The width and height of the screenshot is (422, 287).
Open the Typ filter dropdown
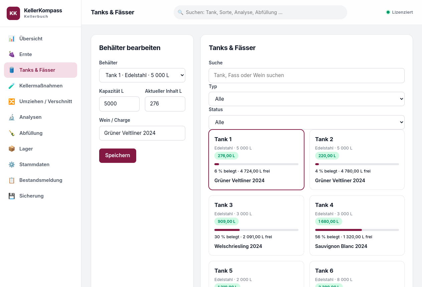pyautogui.click(x=306, y=99)
